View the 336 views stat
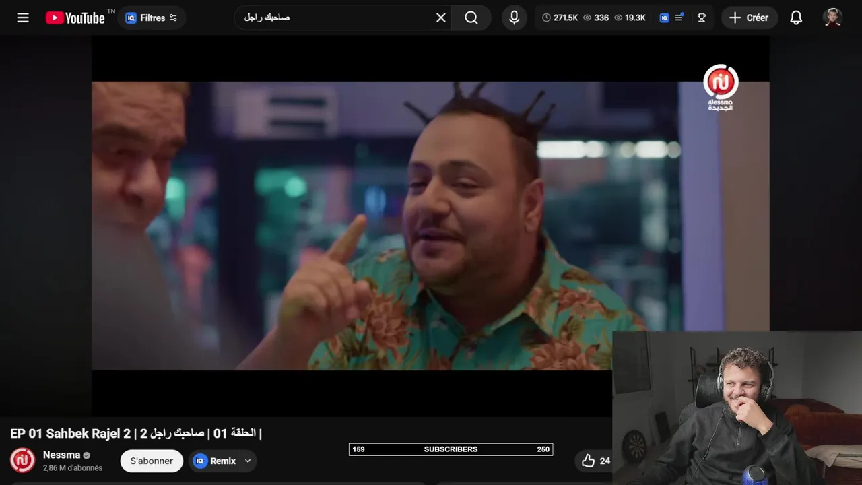 pyautogui.click(x=596, y=18)
